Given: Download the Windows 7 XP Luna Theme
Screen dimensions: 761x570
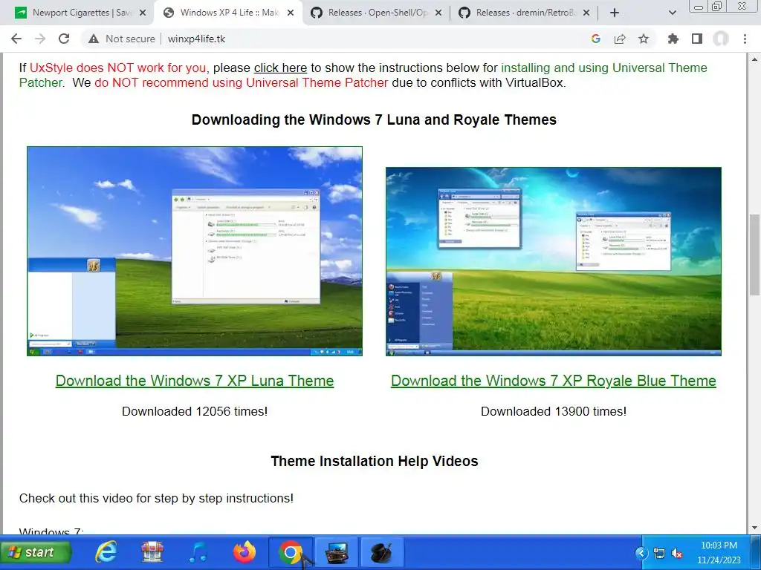Looking at the screenshot, I should pyautogui.click(x=195, y=381).
